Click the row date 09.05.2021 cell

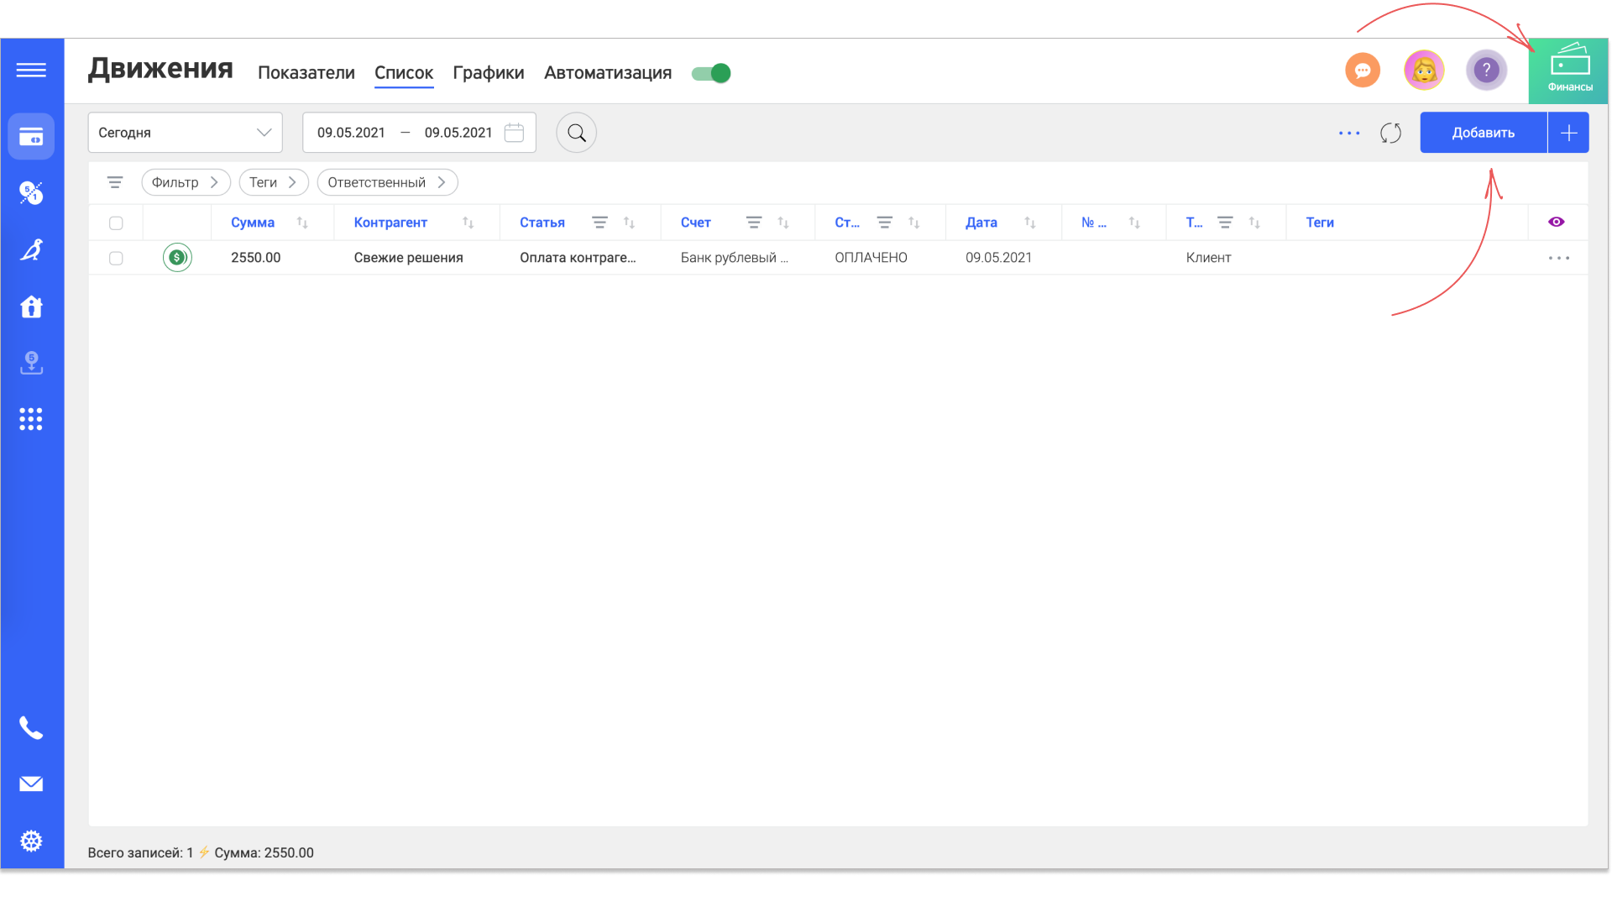click(x=999, y=258)
